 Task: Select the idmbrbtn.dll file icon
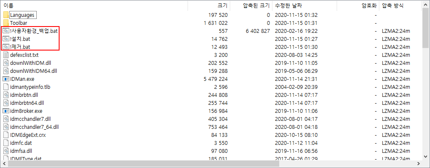click(6, 95)
